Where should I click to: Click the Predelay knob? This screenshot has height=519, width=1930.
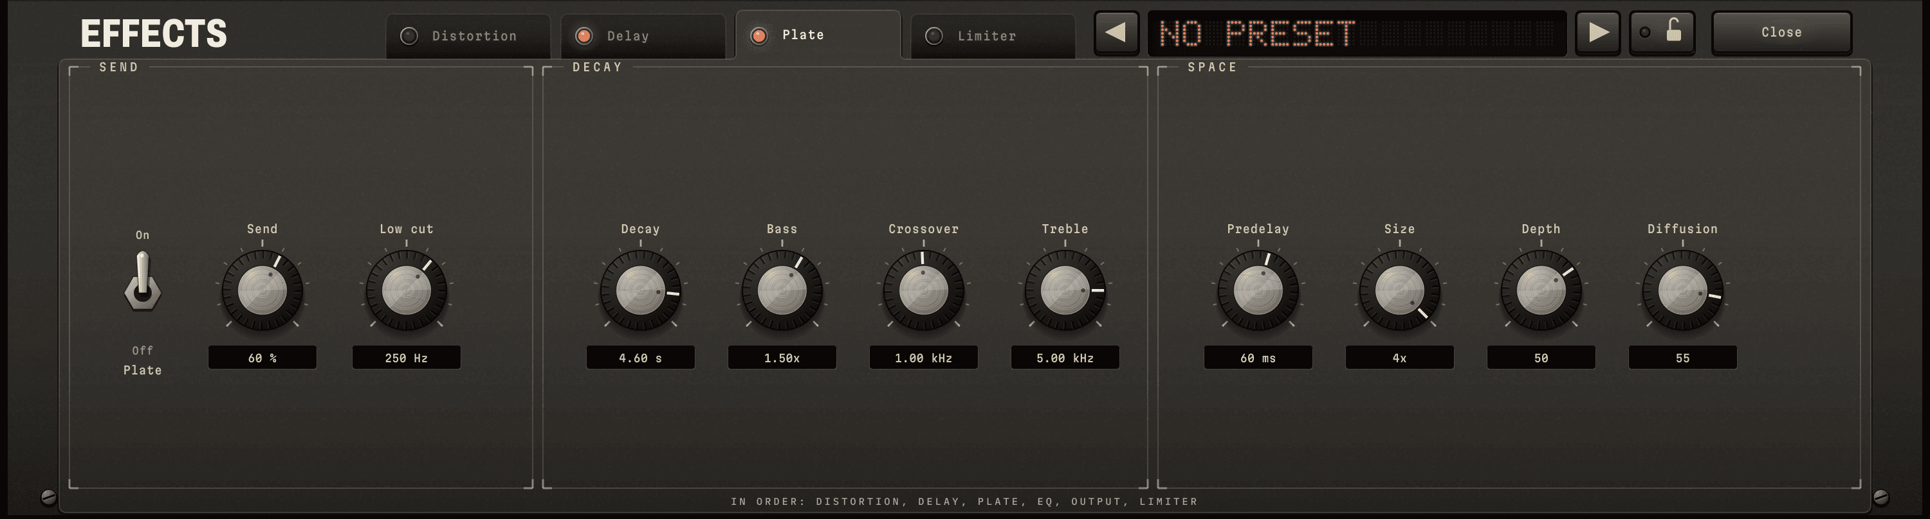tap(1258, 291)
